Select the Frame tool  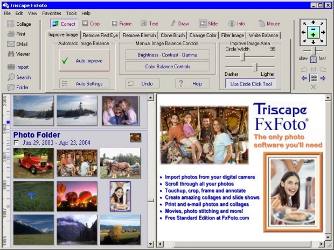(x=122, y=24)
